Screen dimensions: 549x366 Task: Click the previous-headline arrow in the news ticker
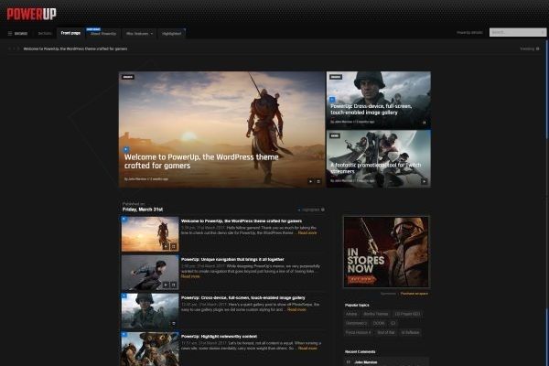9,48
